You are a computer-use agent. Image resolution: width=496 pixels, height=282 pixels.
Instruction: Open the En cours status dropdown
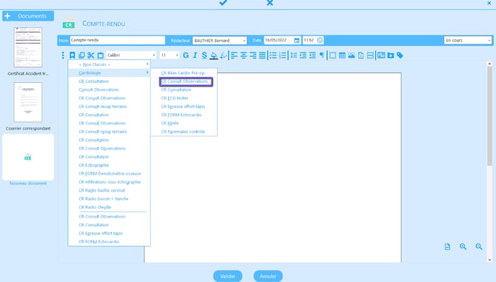coord(468,41)
